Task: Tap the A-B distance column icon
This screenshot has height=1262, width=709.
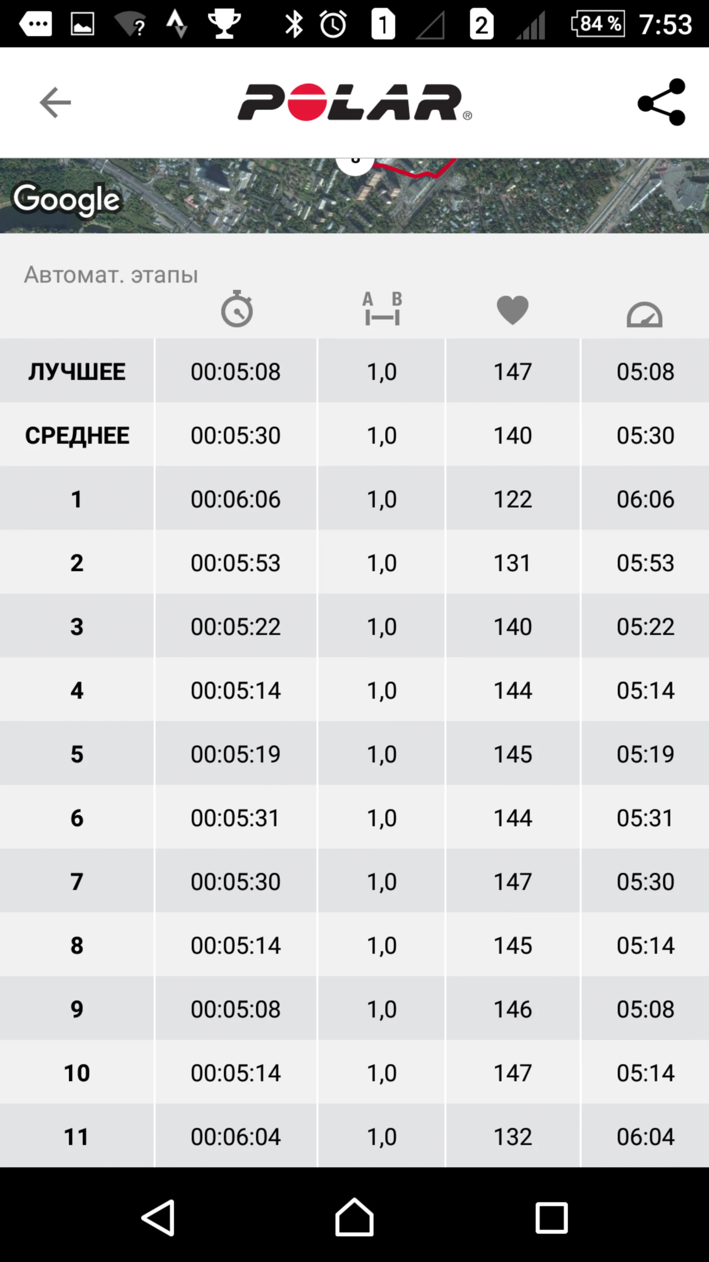Action: coord(382,309)
